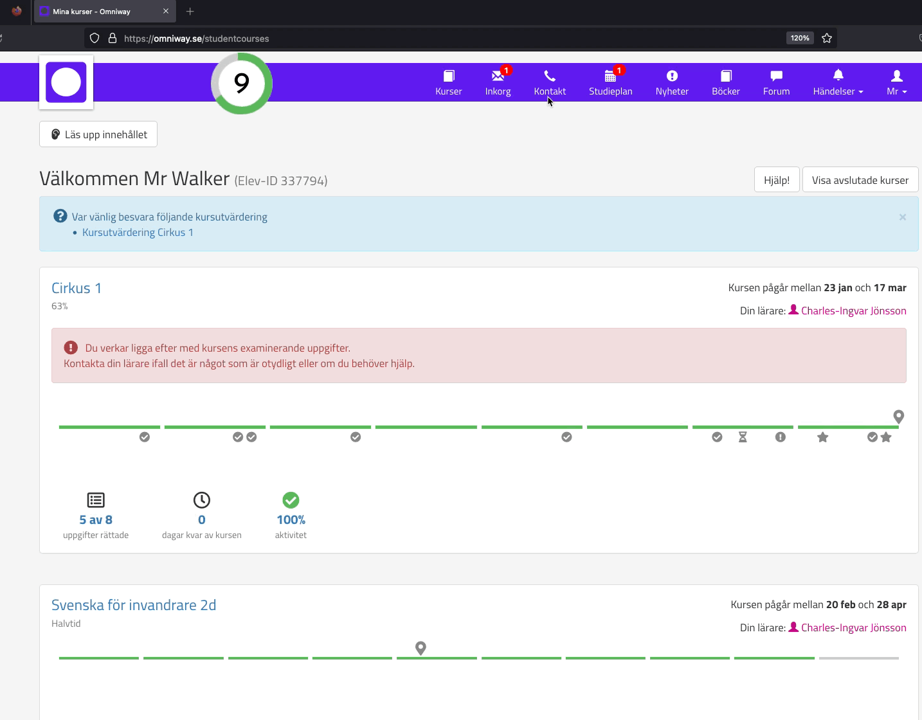This screenshot has height=720, width=922.
Task: Bookmark this page with the star icon
Action: pyautogui.click(x=827, y=38)
